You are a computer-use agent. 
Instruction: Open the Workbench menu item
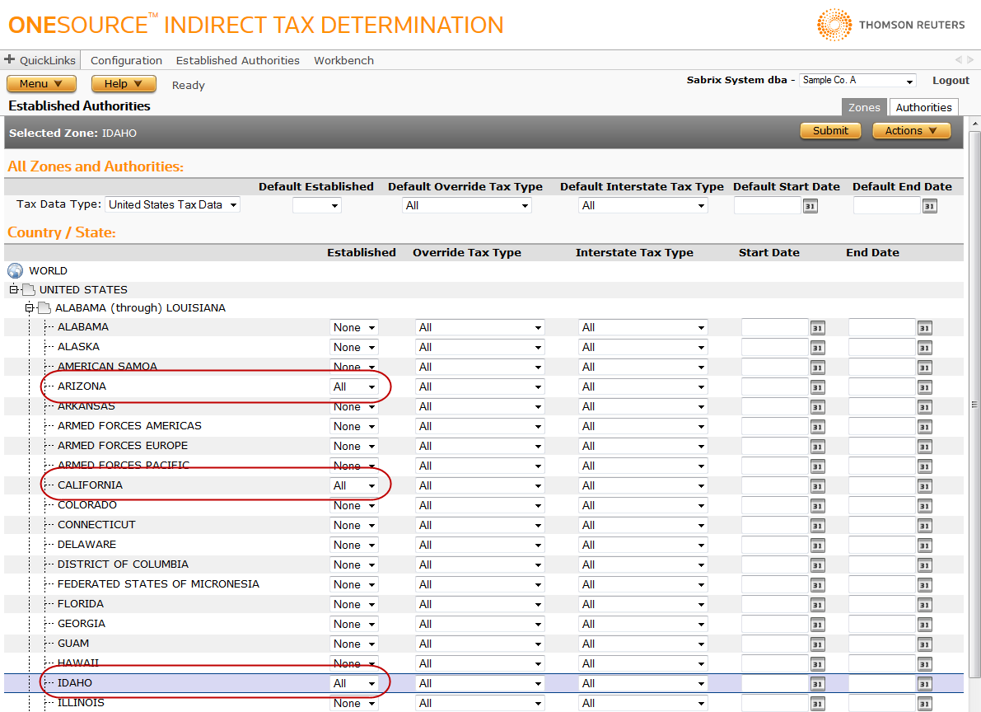point(343,60)
